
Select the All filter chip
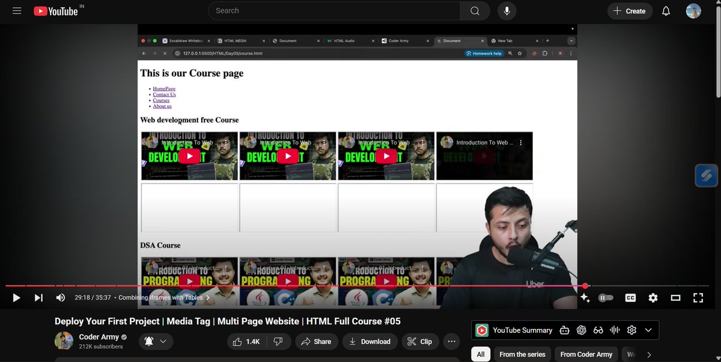pos(481,354)
